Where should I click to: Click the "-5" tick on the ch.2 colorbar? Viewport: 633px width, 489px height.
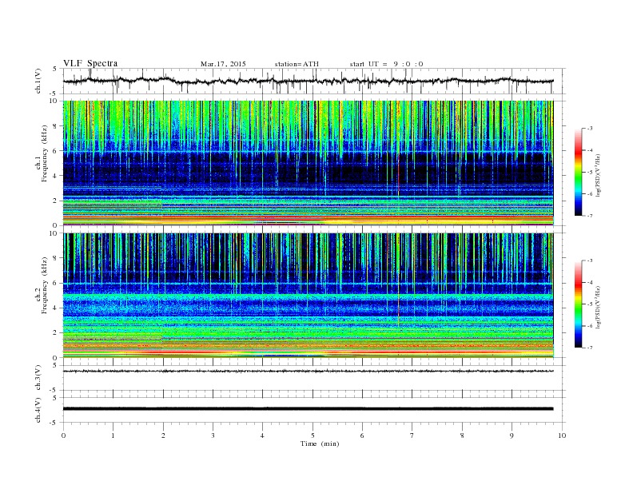pyautogui.click(x=589, y=304)
